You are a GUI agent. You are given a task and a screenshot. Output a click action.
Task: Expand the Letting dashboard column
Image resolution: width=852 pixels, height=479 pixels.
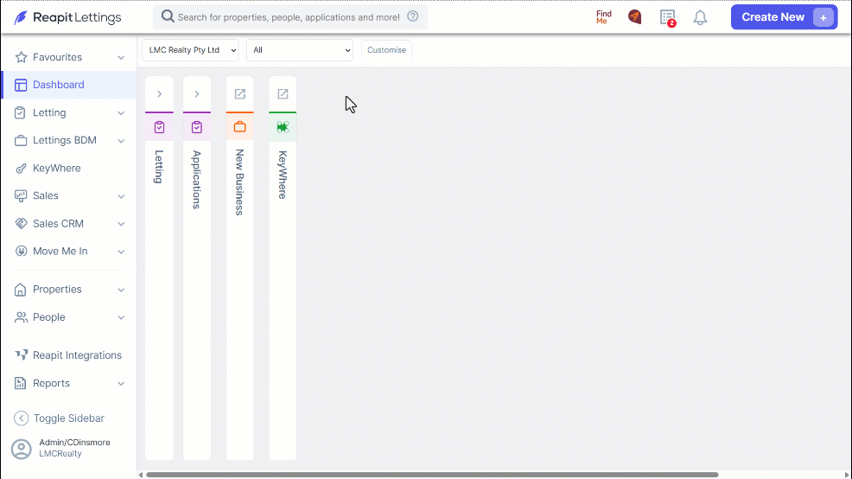pos(159,94)
